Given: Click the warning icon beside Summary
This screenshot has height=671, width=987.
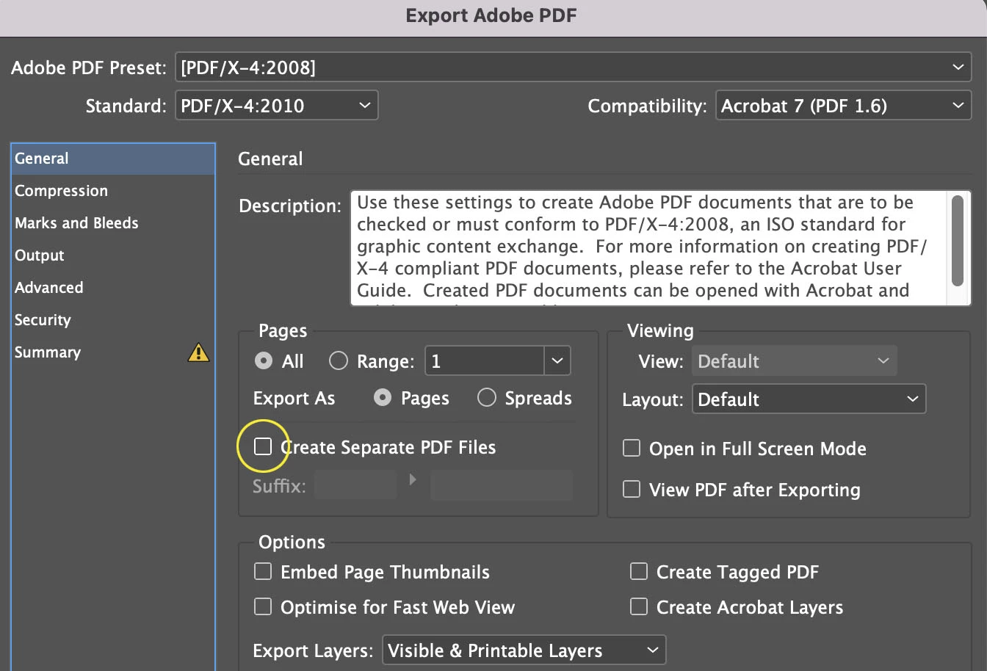Looking at the screenshot, I should (x=198, y=353).
